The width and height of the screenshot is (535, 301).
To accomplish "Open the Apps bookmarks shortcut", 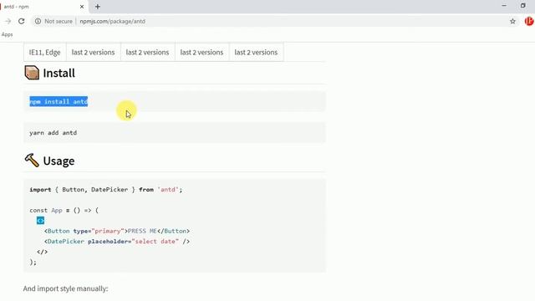I will tap(7, 34).
